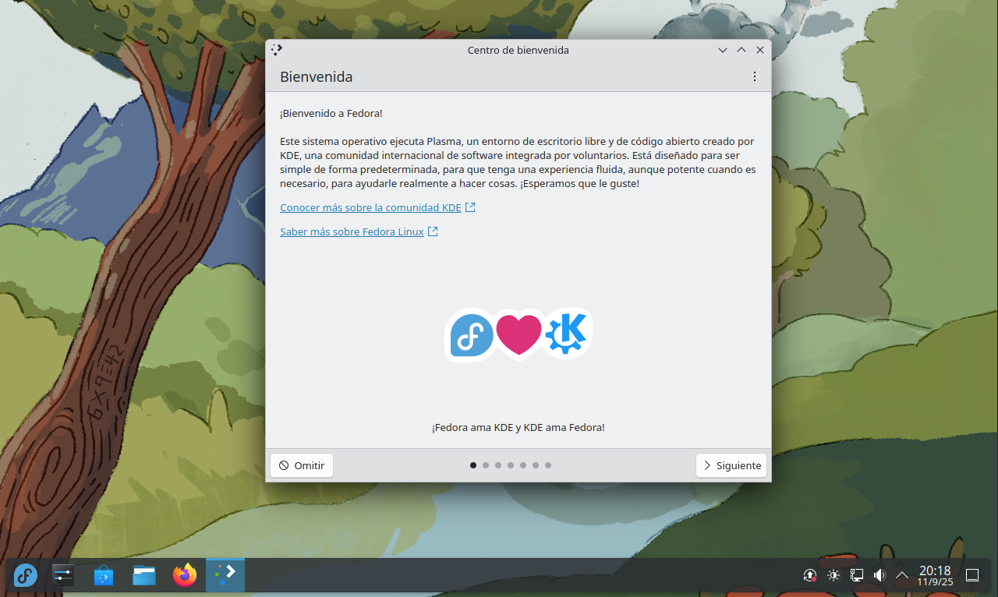Click the Welcome Center title bar window icon
The height and width of the screenshot is (597, 998).
(x=277, y=50)
